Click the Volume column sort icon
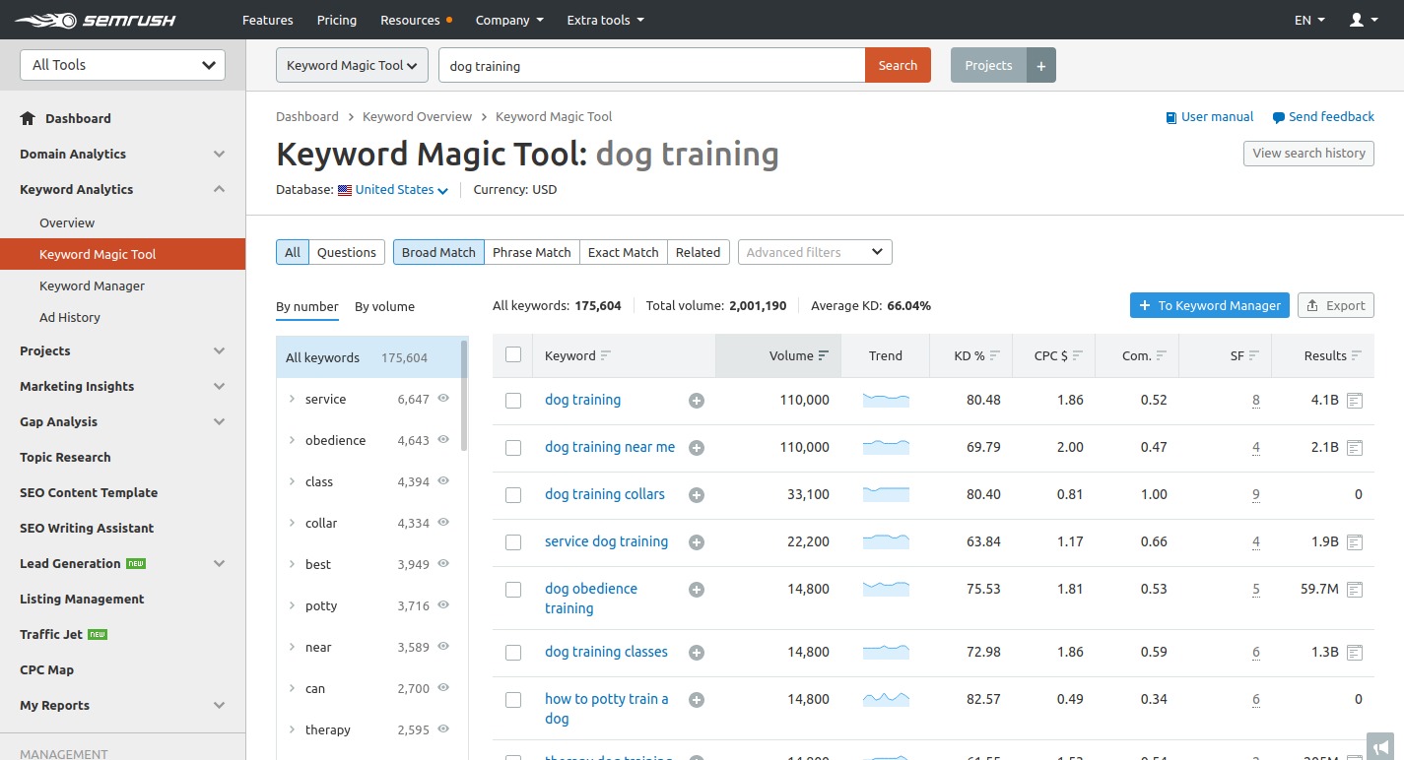The height and width of the screenshot is (760, 1404). 824,356
